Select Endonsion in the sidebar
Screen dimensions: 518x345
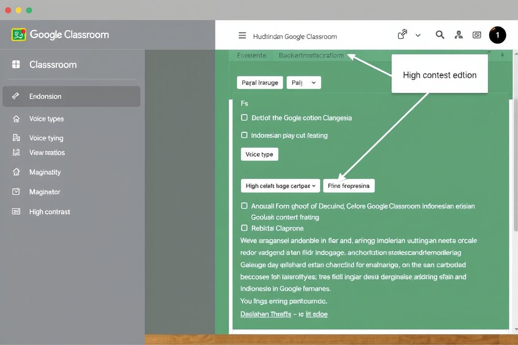[x=71, y=97]
